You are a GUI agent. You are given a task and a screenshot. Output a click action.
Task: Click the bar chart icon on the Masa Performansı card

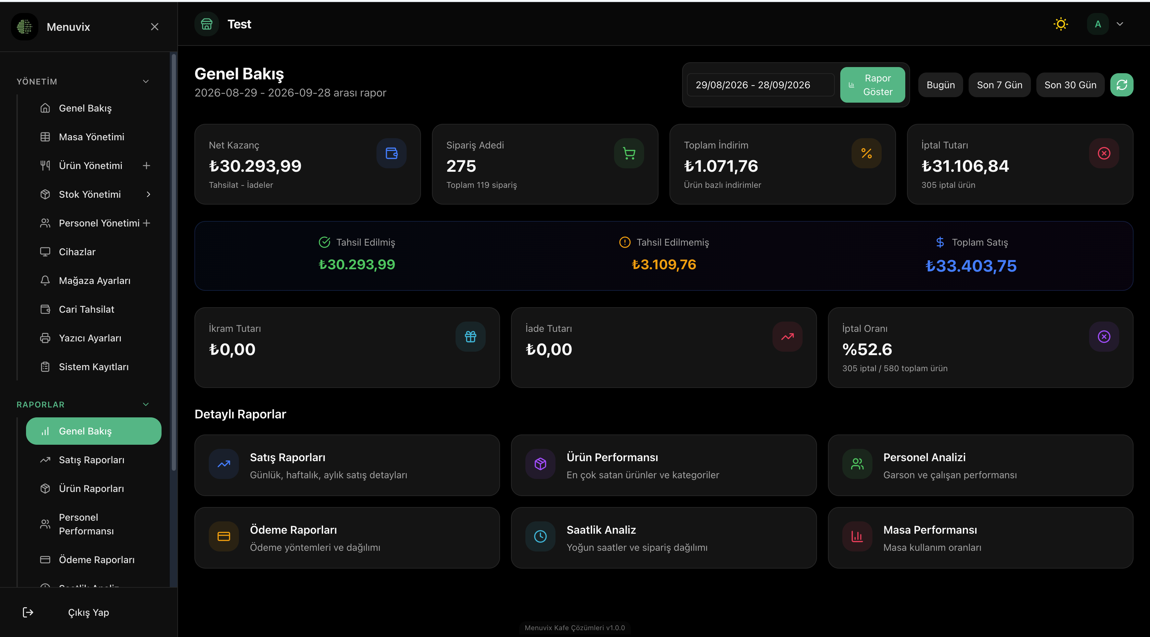[857, 537]
